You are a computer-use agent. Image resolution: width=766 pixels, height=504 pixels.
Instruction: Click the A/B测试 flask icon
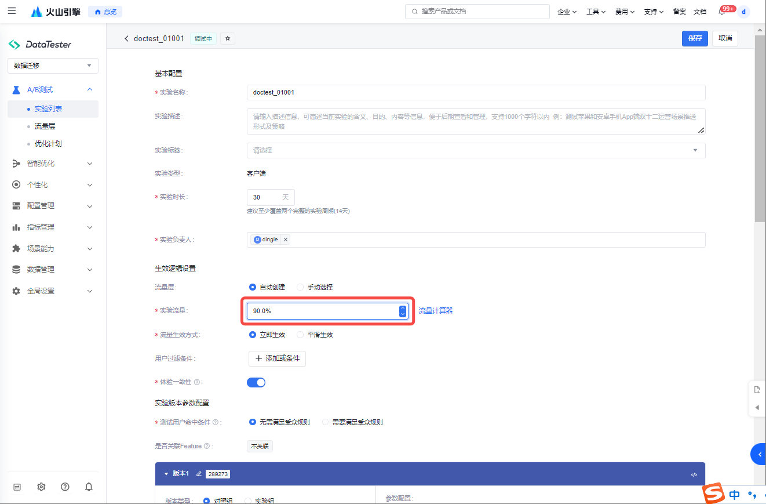pyautogui.click(x=16, y=90)
